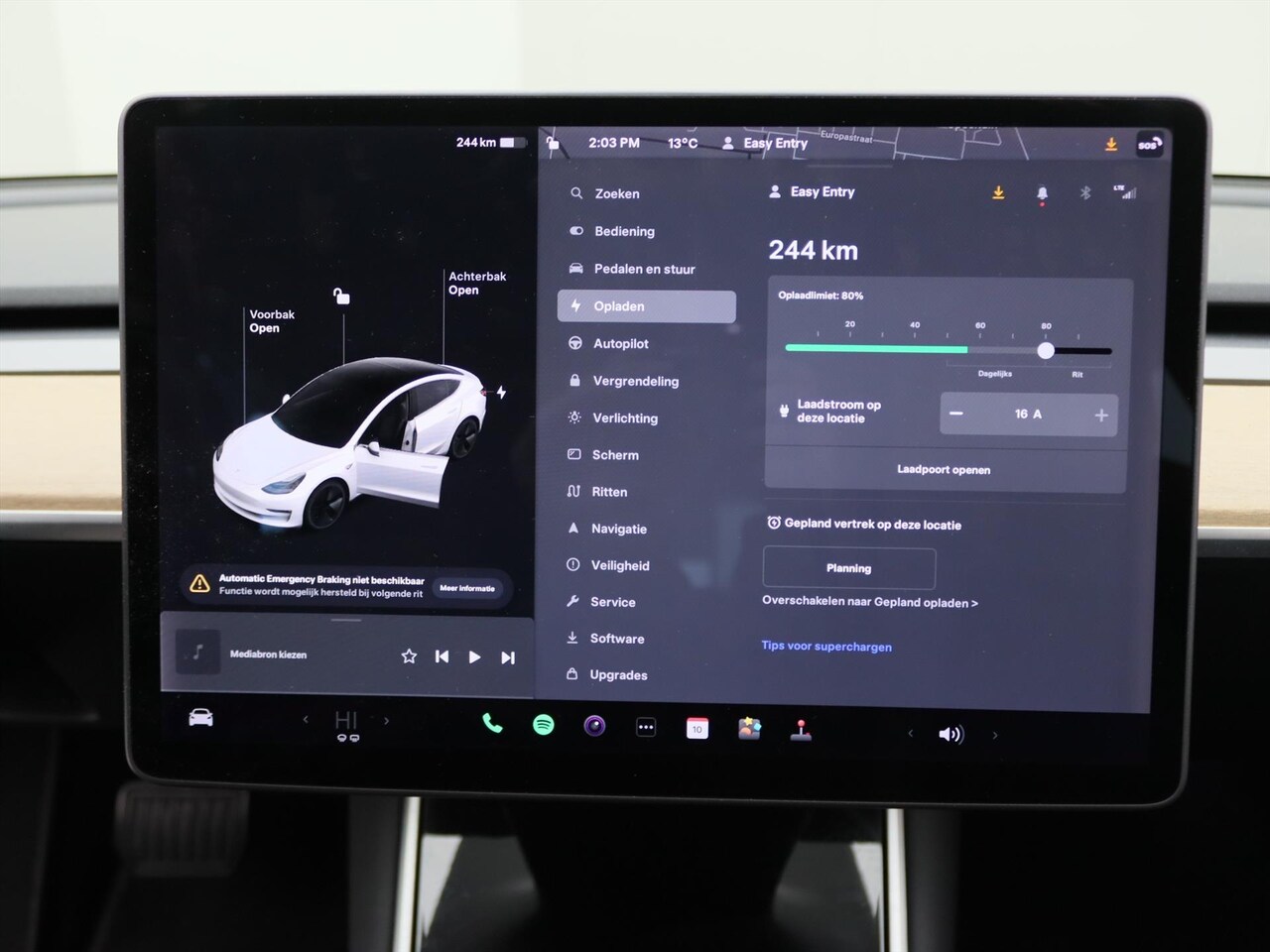Open the Phone app in the dock
The width and height of the screenshot is (1270, 952).
(x=492, y=724)
